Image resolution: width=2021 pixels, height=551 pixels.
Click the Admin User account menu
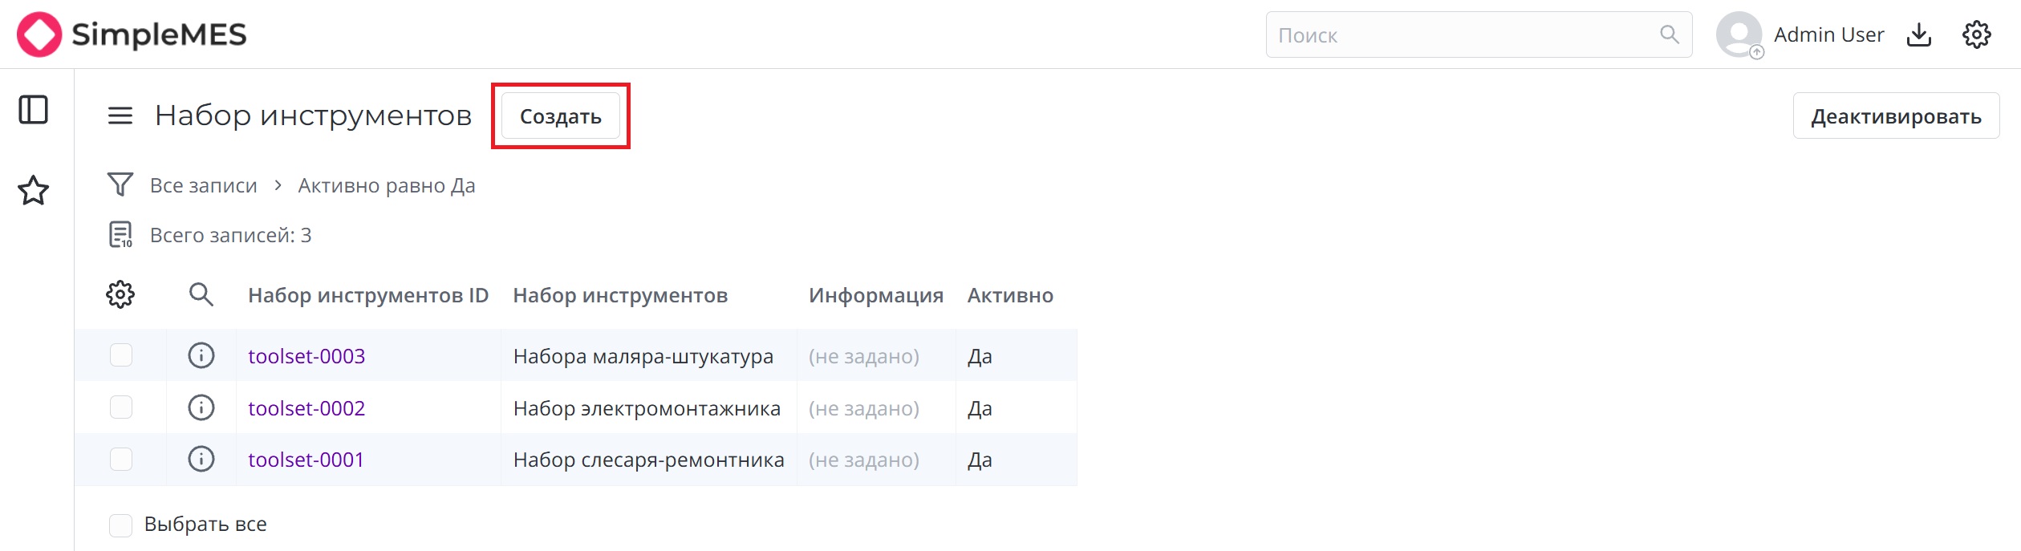pyautogui.click(x=1829, y=34)
